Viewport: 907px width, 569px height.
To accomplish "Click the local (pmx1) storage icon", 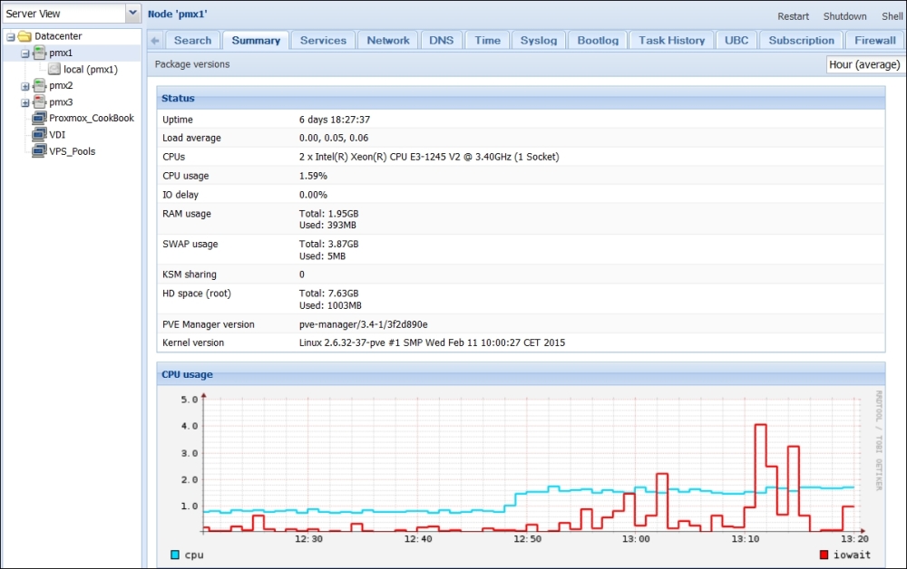I will 54,70.
